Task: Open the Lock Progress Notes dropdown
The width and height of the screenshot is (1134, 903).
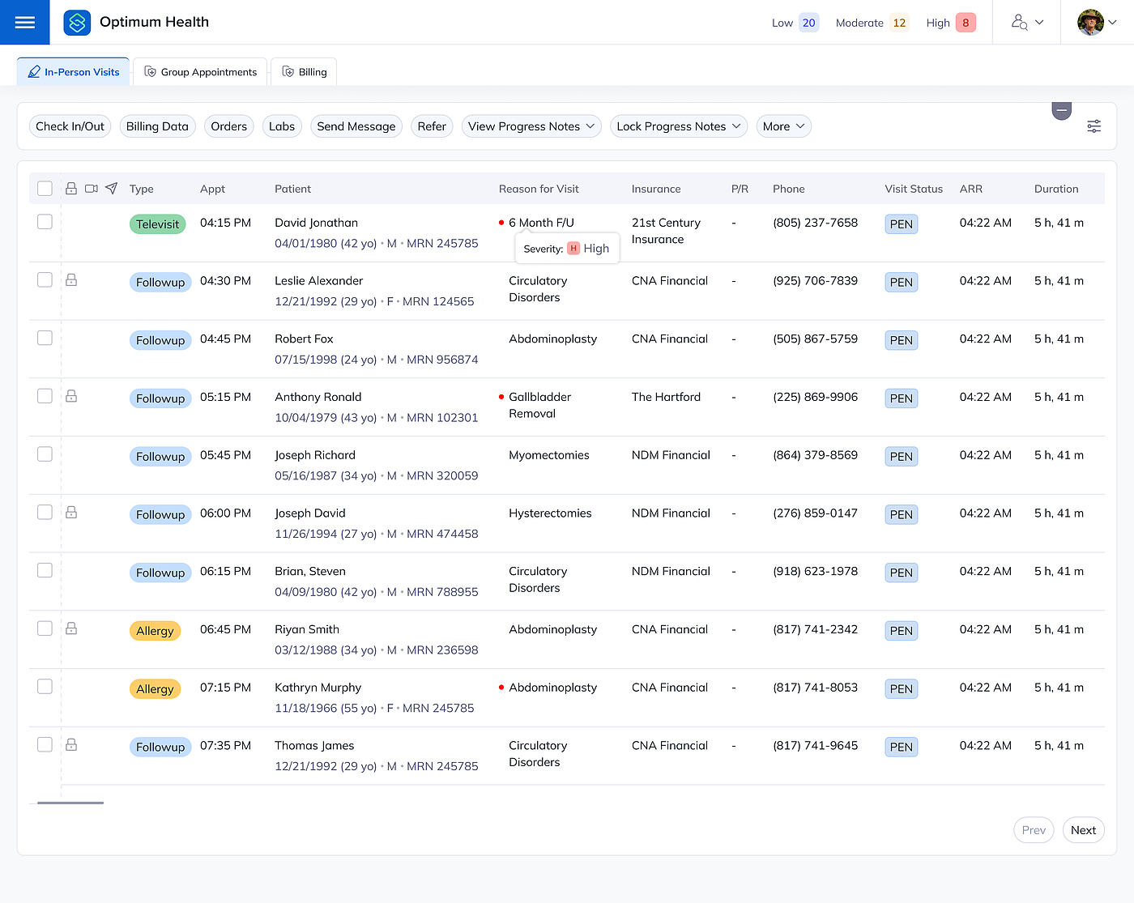Action: pos(678,126)
